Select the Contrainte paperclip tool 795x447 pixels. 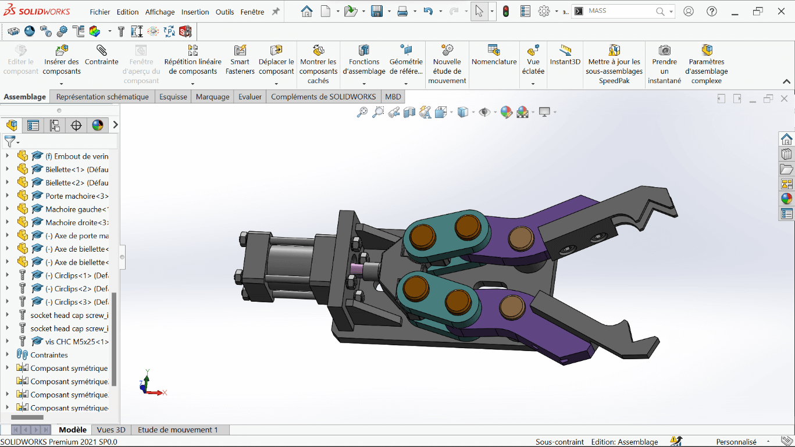click(101, 51)
